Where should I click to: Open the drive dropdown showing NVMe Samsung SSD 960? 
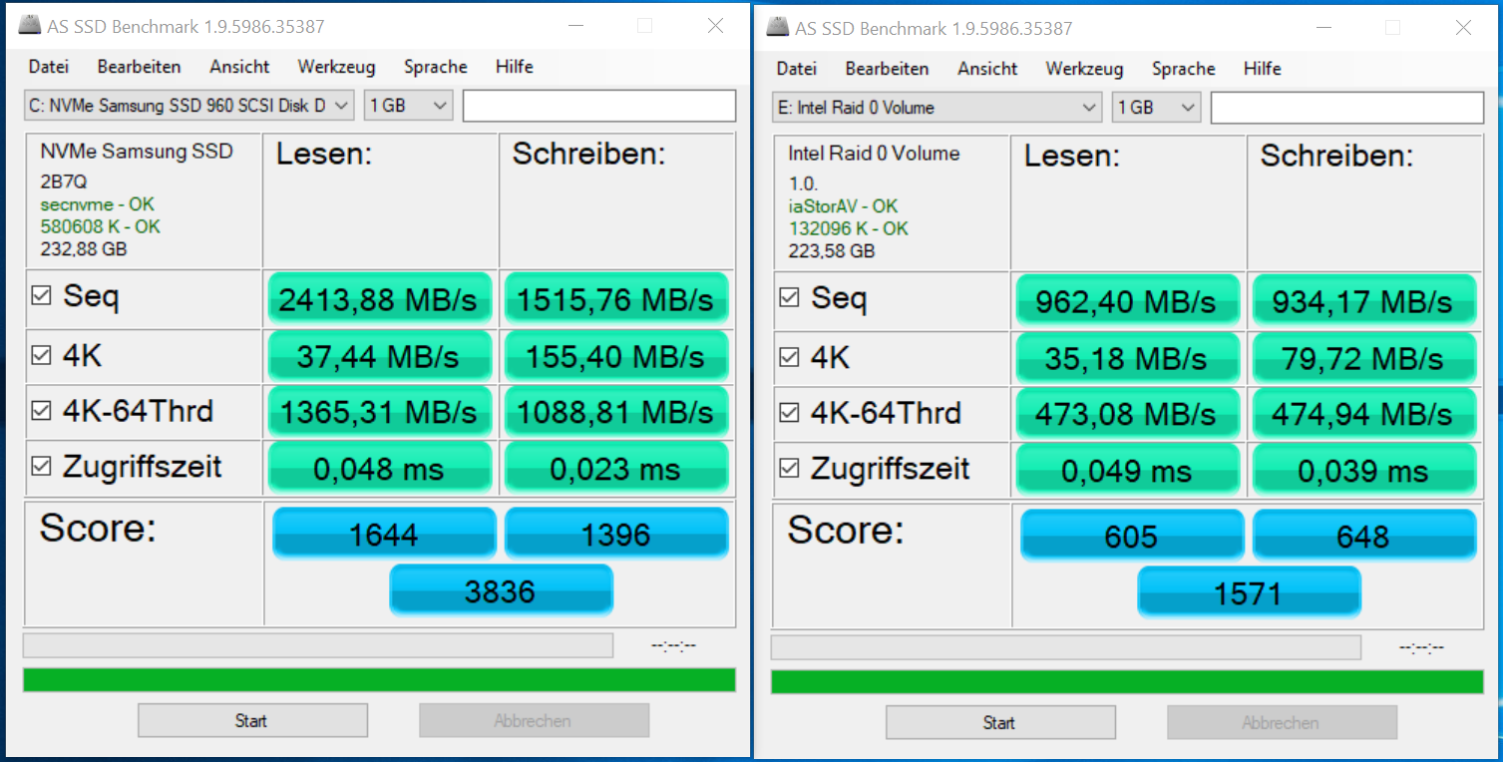tap(188, 105)
